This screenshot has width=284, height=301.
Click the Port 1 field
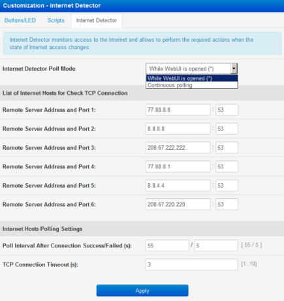(227, 110)
